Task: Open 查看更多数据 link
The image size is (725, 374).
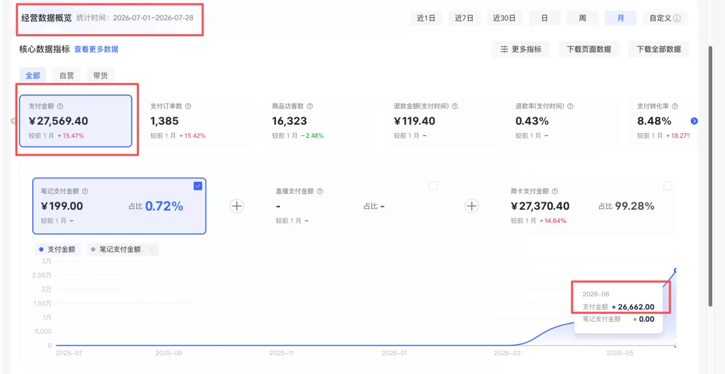Action: [x=96, y=49]
